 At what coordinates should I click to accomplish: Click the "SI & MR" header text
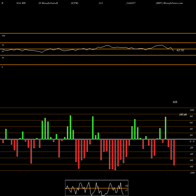click(x=21, y=3)
